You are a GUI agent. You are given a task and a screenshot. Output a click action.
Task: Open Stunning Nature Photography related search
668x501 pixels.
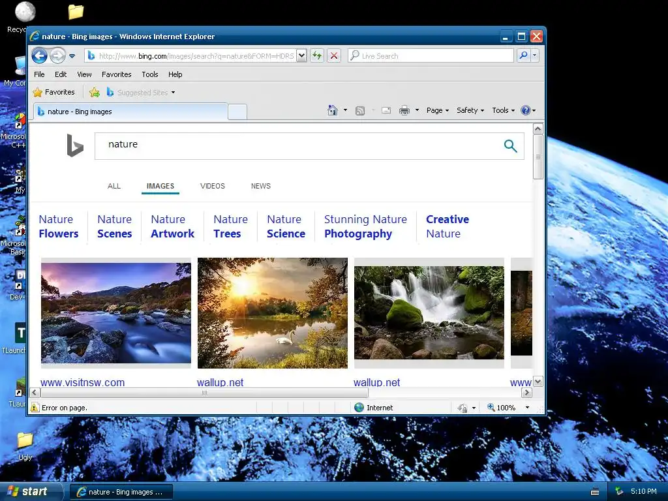tap(365, 226)
